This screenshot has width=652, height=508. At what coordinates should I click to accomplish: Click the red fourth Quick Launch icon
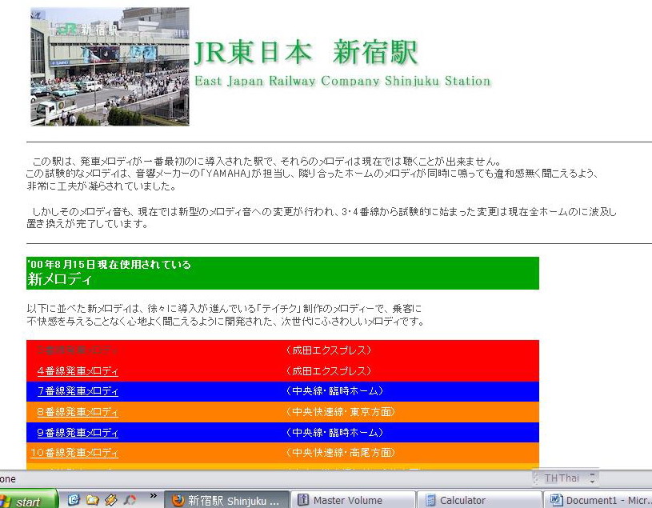(x=130, y=500)
